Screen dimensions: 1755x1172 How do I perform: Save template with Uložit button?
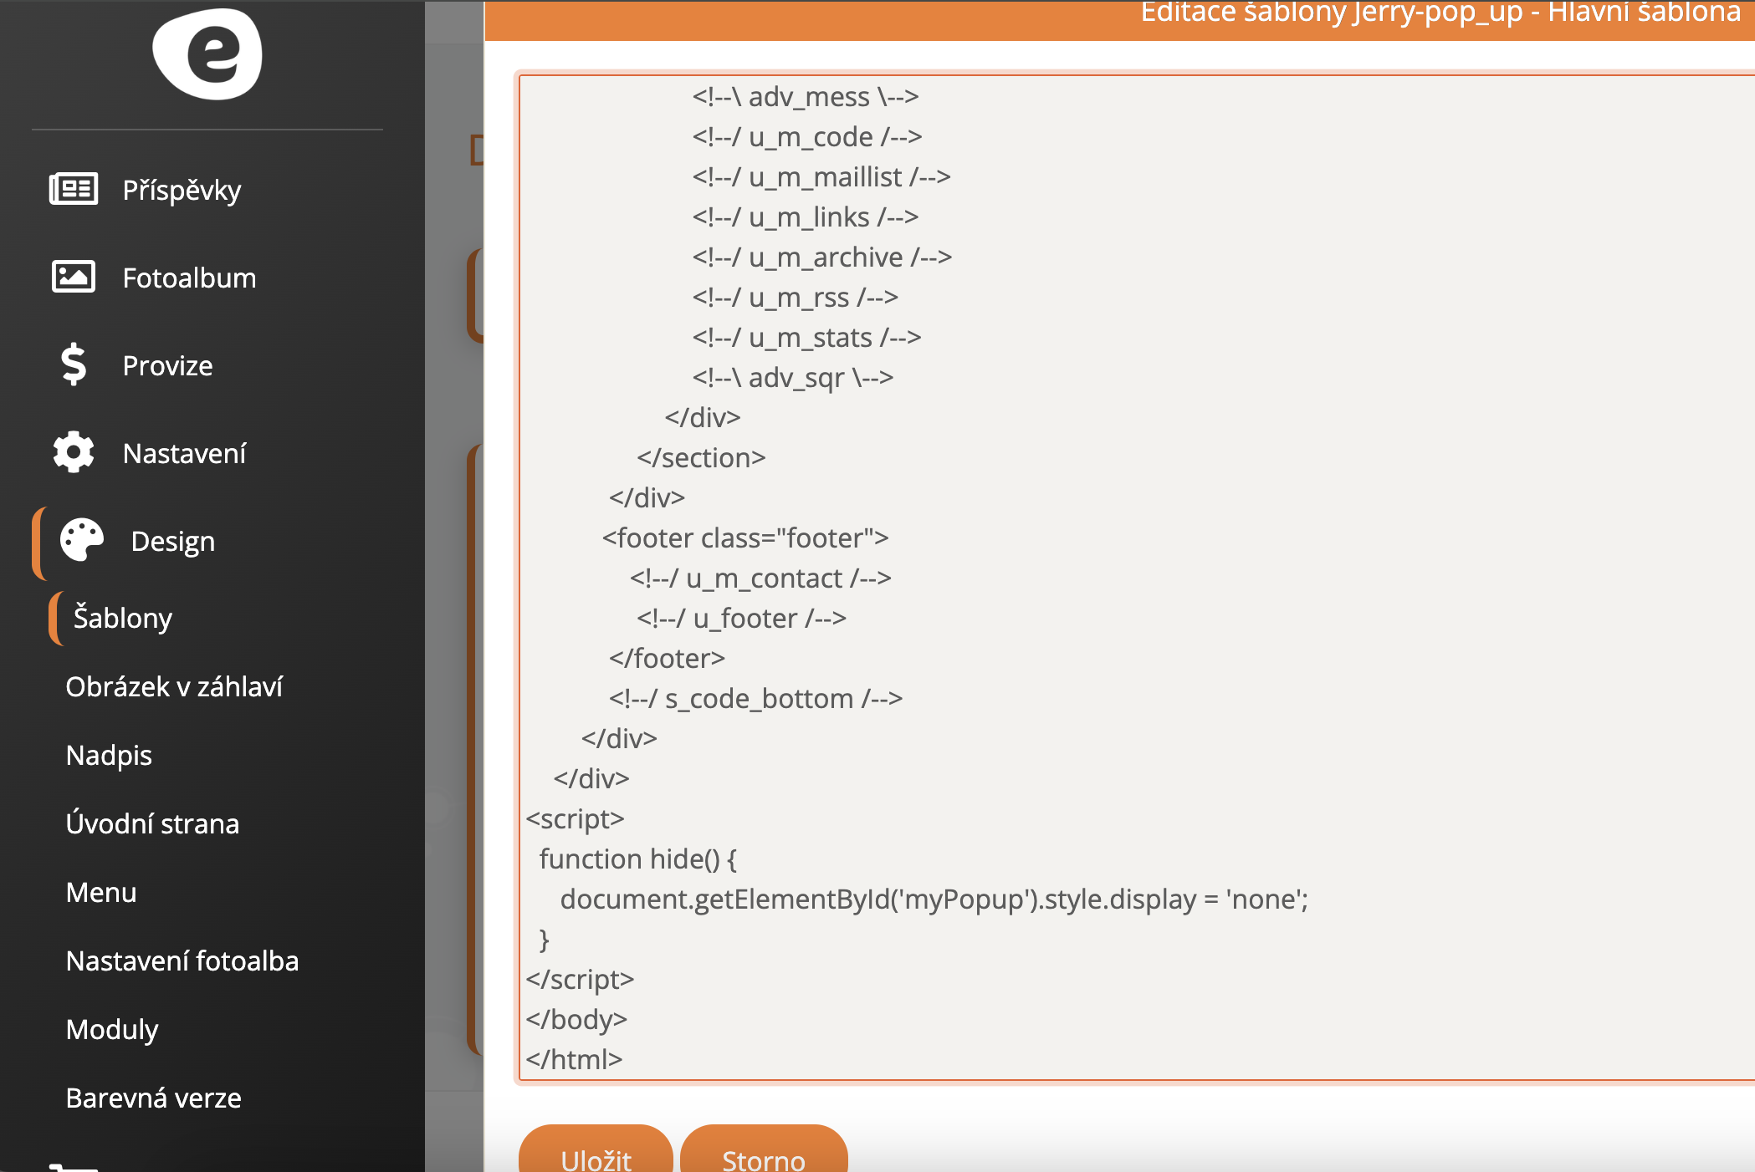pos(596,1154)
